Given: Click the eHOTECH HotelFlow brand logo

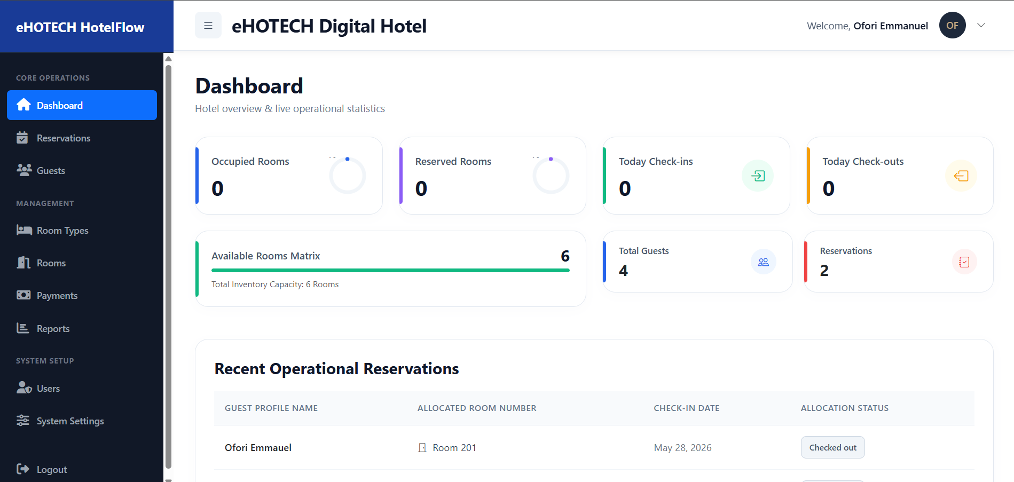Looking at the screenshot, I should [x=80, y=27].
